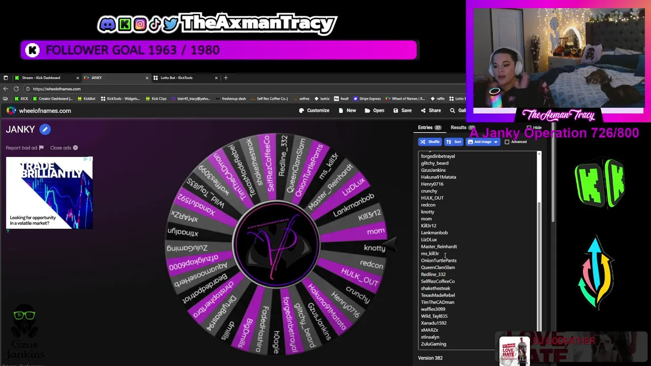Image resolution: width=651 pixels, height=366 pixels.
Task: Open the KickTools - Widgets bookmark
Action: pos(120,99)
